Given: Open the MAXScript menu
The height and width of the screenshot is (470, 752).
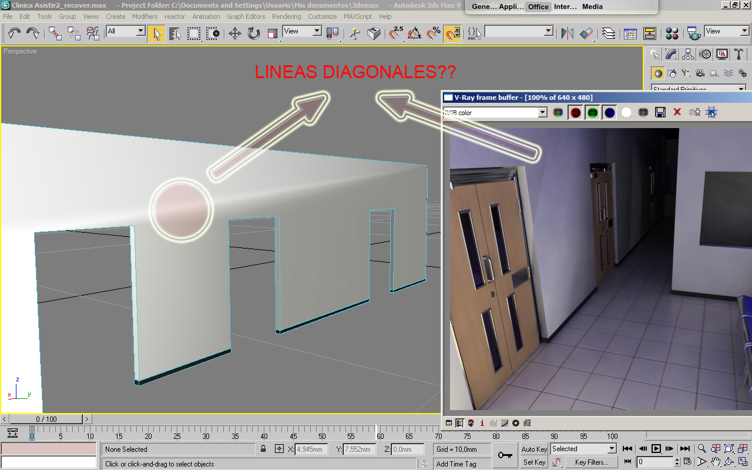Looking at the screenshot, I should tap(358, 16).
